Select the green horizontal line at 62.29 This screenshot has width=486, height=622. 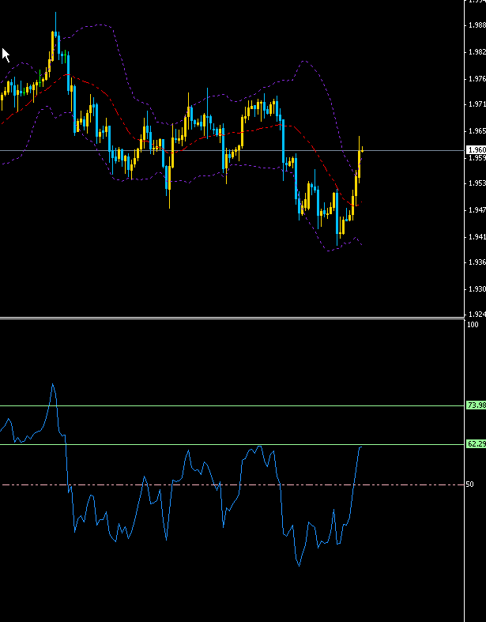coord(237,444)
